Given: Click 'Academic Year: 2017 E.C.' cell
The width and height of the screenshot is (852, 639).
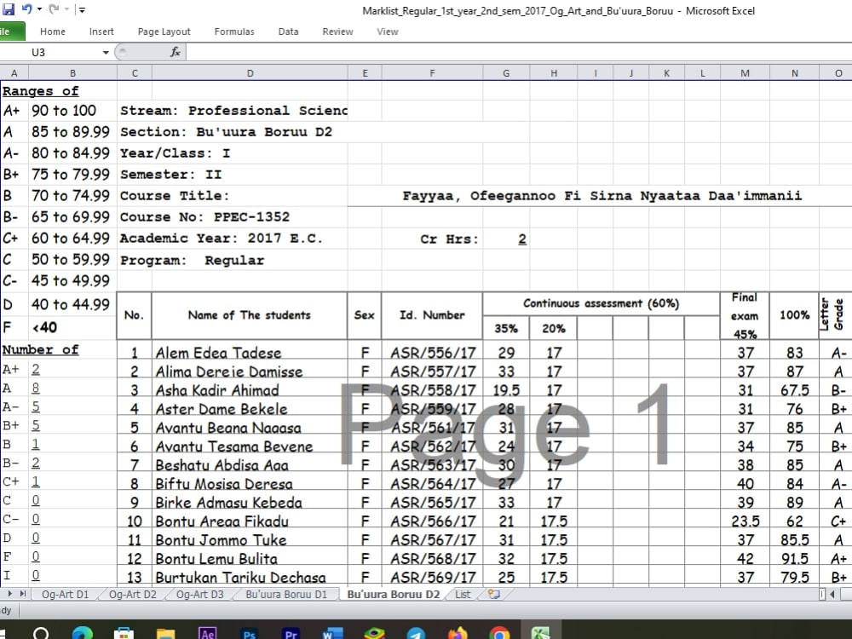Looking at the screenshot, I should pos(222,238).
